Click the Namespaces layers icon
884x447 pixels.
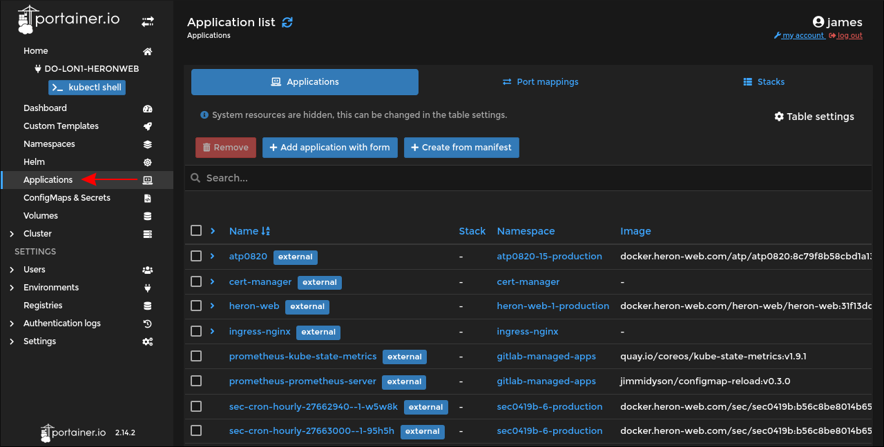click(x=147, y=144)
